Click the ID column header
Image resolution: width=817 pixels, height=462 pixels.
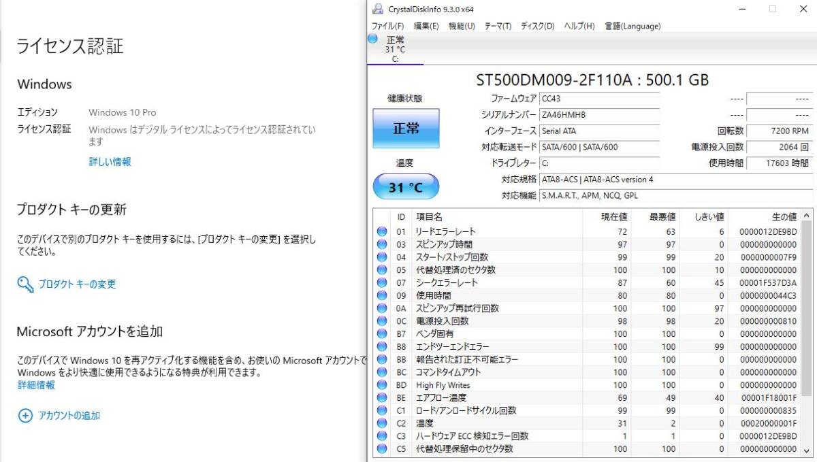[x=402, y=216]
